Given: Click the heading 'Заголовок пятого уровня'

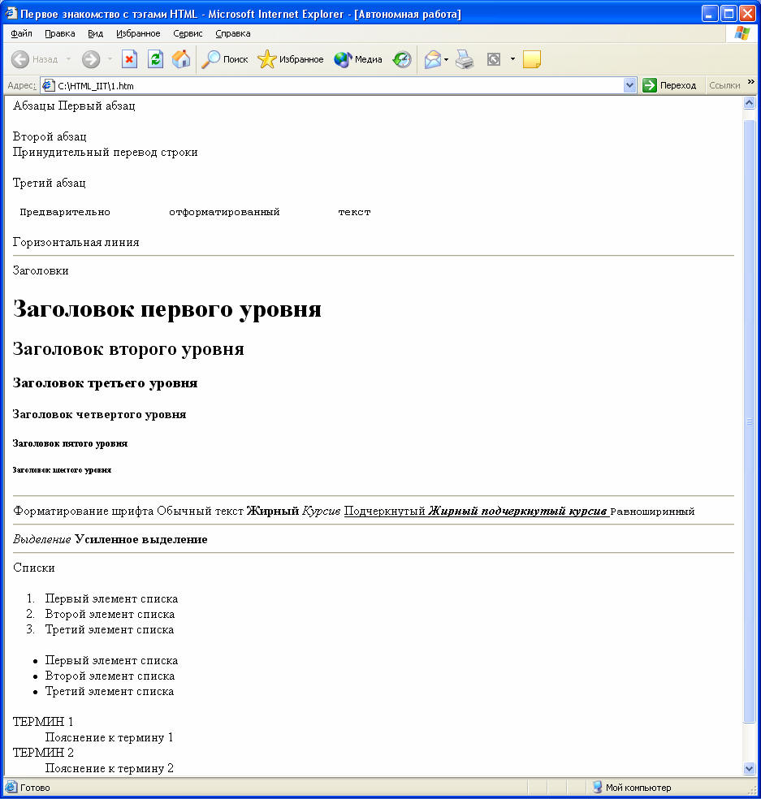Looking at the screenshot, I should 71,443.
